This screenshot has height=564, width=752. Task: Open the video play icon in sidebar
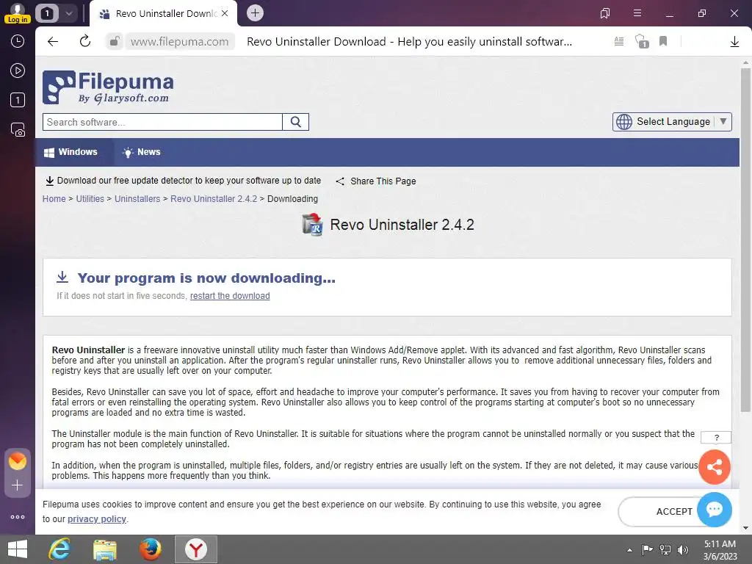click(18, 70)
